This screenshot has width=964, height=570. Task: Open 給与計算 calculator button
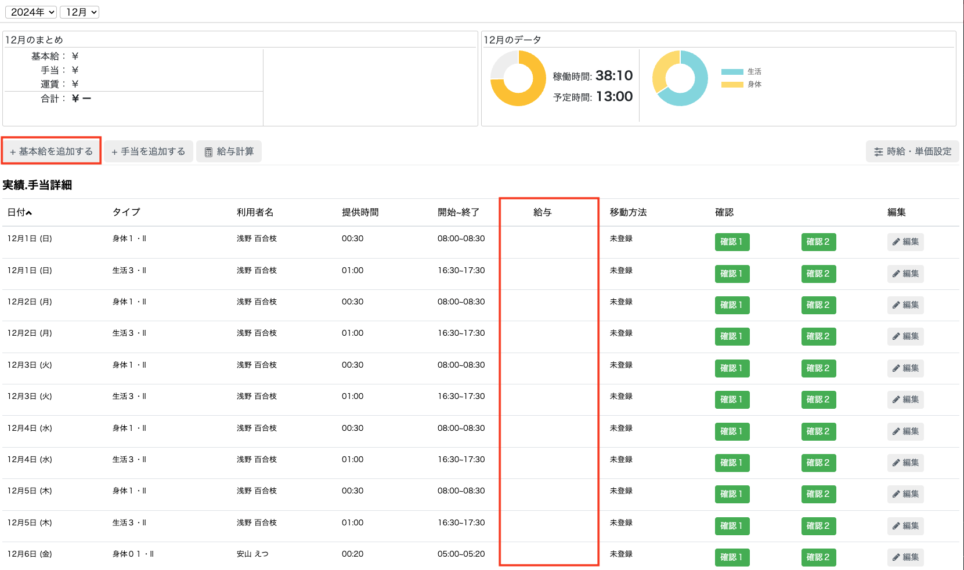(229, 151)
